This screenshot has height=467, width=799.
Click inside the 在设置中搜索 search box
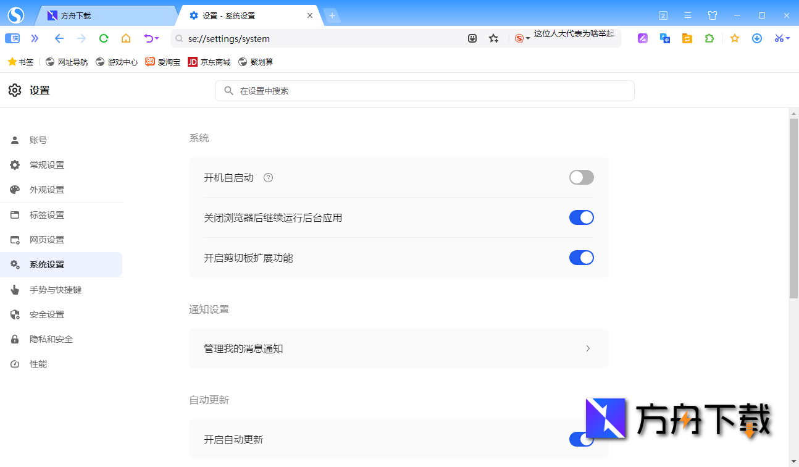coord(425,91)
